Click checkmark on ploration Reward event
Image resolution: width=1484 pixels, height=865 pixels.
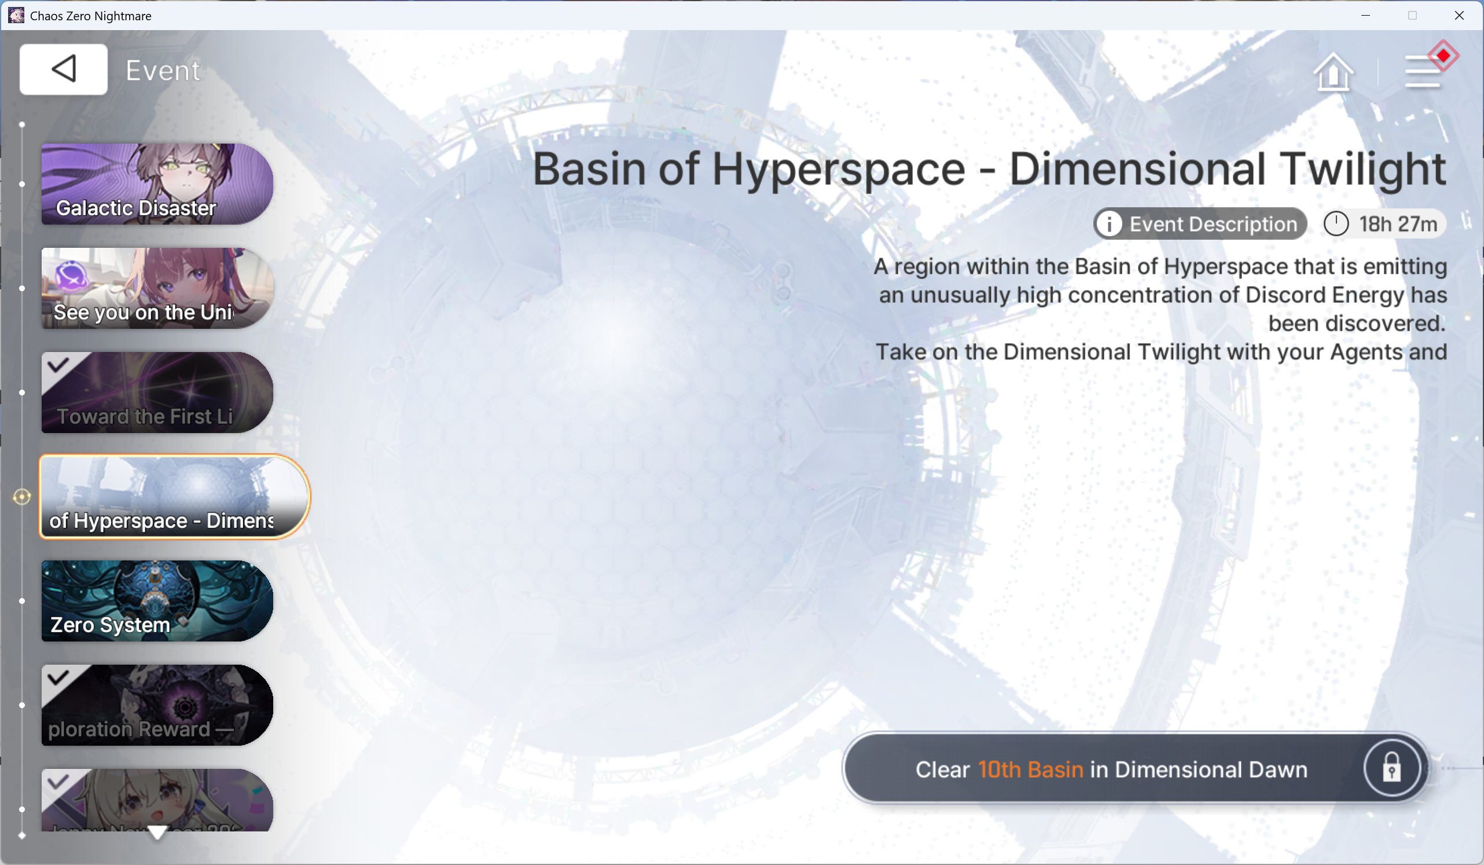(x=59, y=677)
